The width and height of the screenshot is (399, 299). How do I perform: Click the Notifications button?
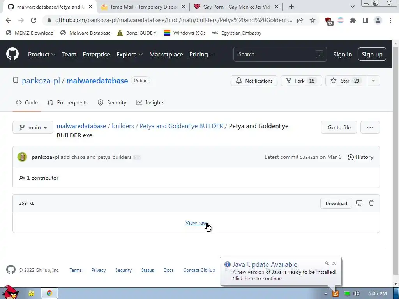(x=254, y=81)
